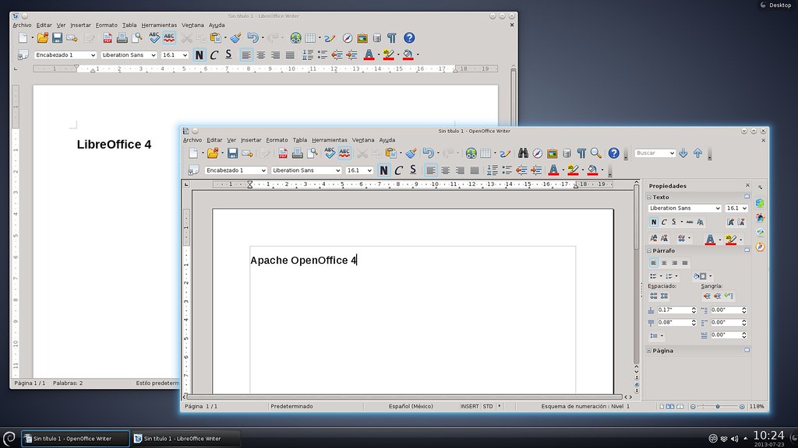Click Clone Formatting paintbrush in OpenOffice toolbar
798x448 pixels.
(x=411, y=153)
